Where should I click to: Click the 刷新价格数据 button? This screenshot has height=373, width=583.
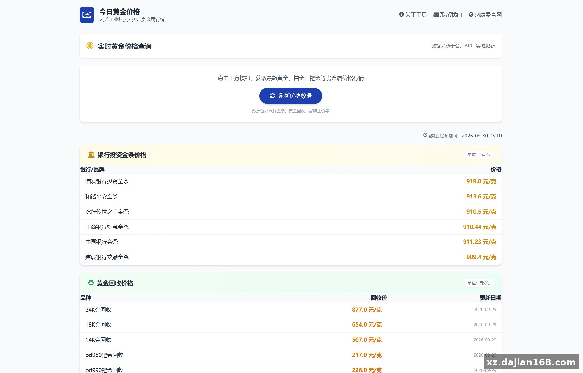click(x=291, y=96)
